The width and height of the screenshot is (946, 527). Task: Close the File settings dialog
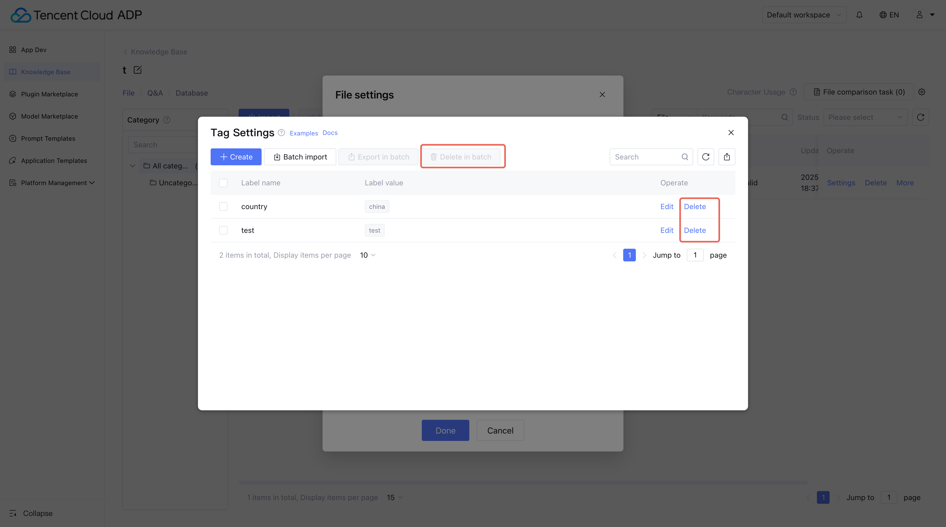coord(602,94)
